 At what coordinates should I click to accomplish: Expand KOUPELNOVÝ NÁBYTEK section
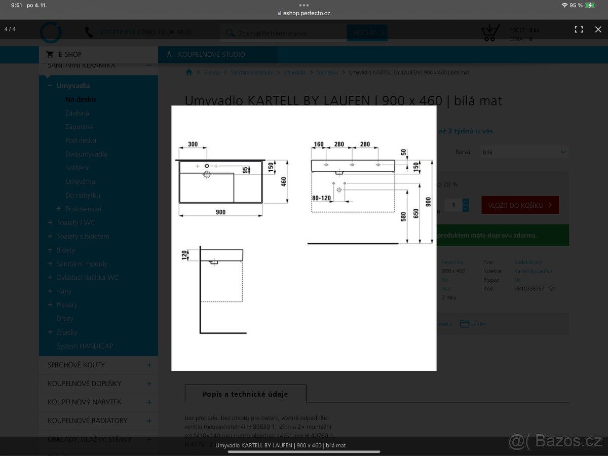pos(149,402)
